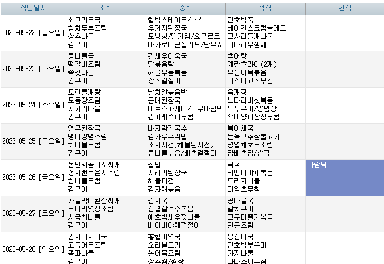Click the highlighted 바람떡 snack cell
The height and width of the screenshot is (264, 384).
(344, 177)
